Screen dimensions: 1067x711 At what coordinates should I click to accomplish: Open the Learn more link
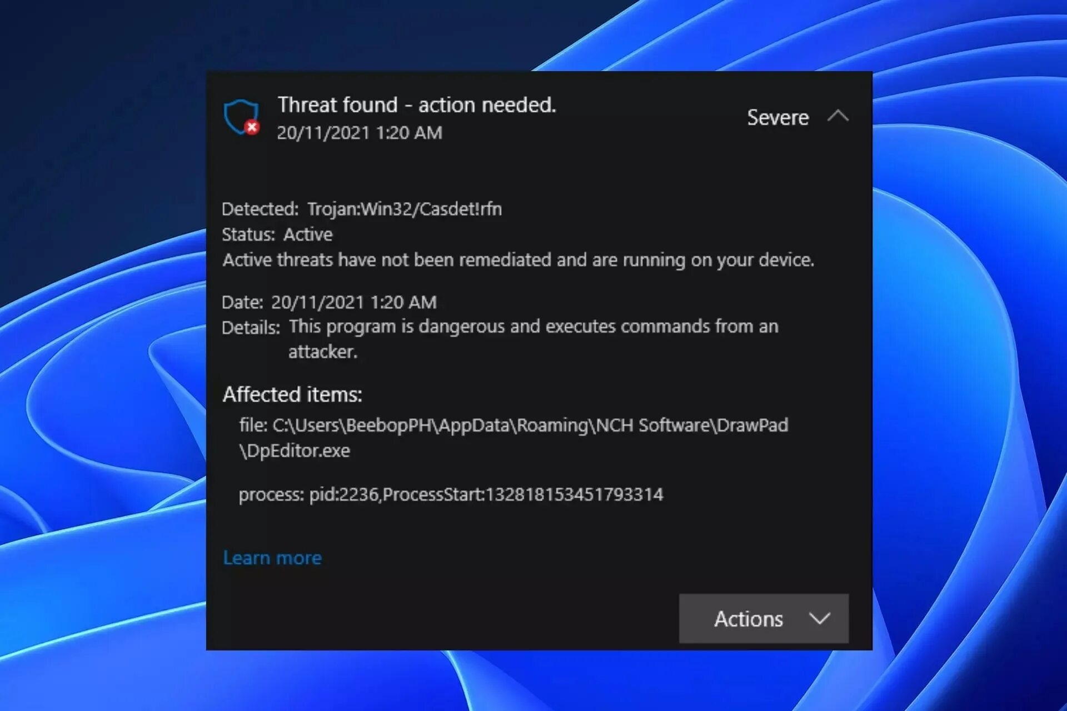tap(272, 558)
